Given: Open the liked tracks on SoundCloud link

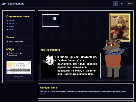Looking at the screenshot, I should (x=17, y=54).
